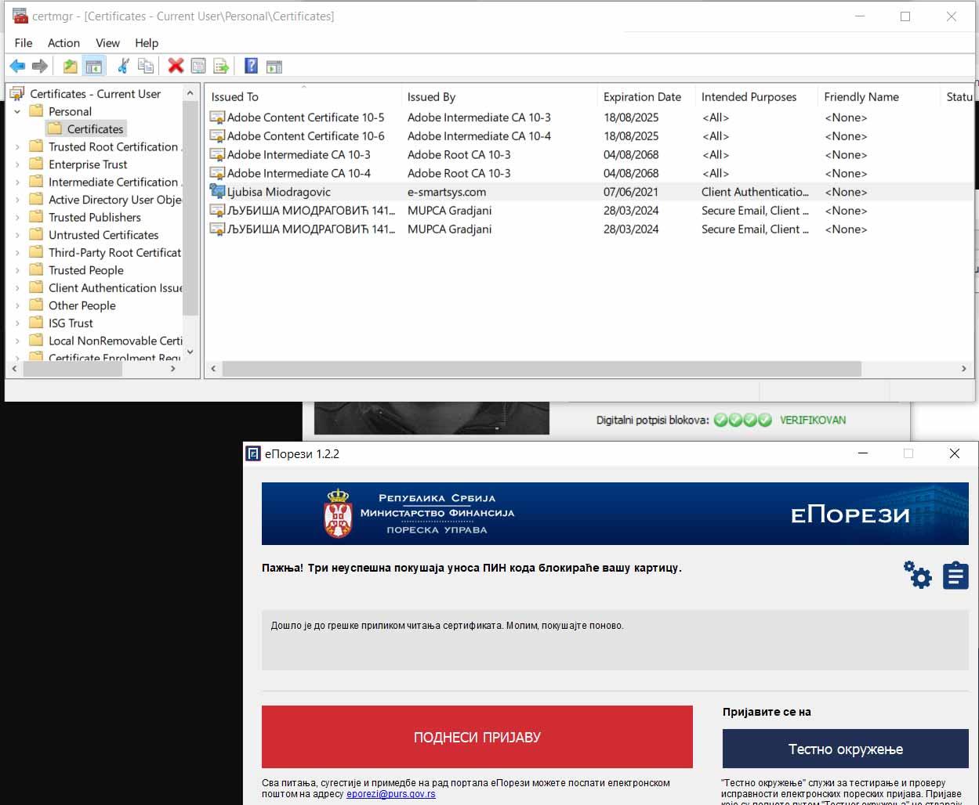Toggle Show/Hide Console Tree toolbar button

94,67
